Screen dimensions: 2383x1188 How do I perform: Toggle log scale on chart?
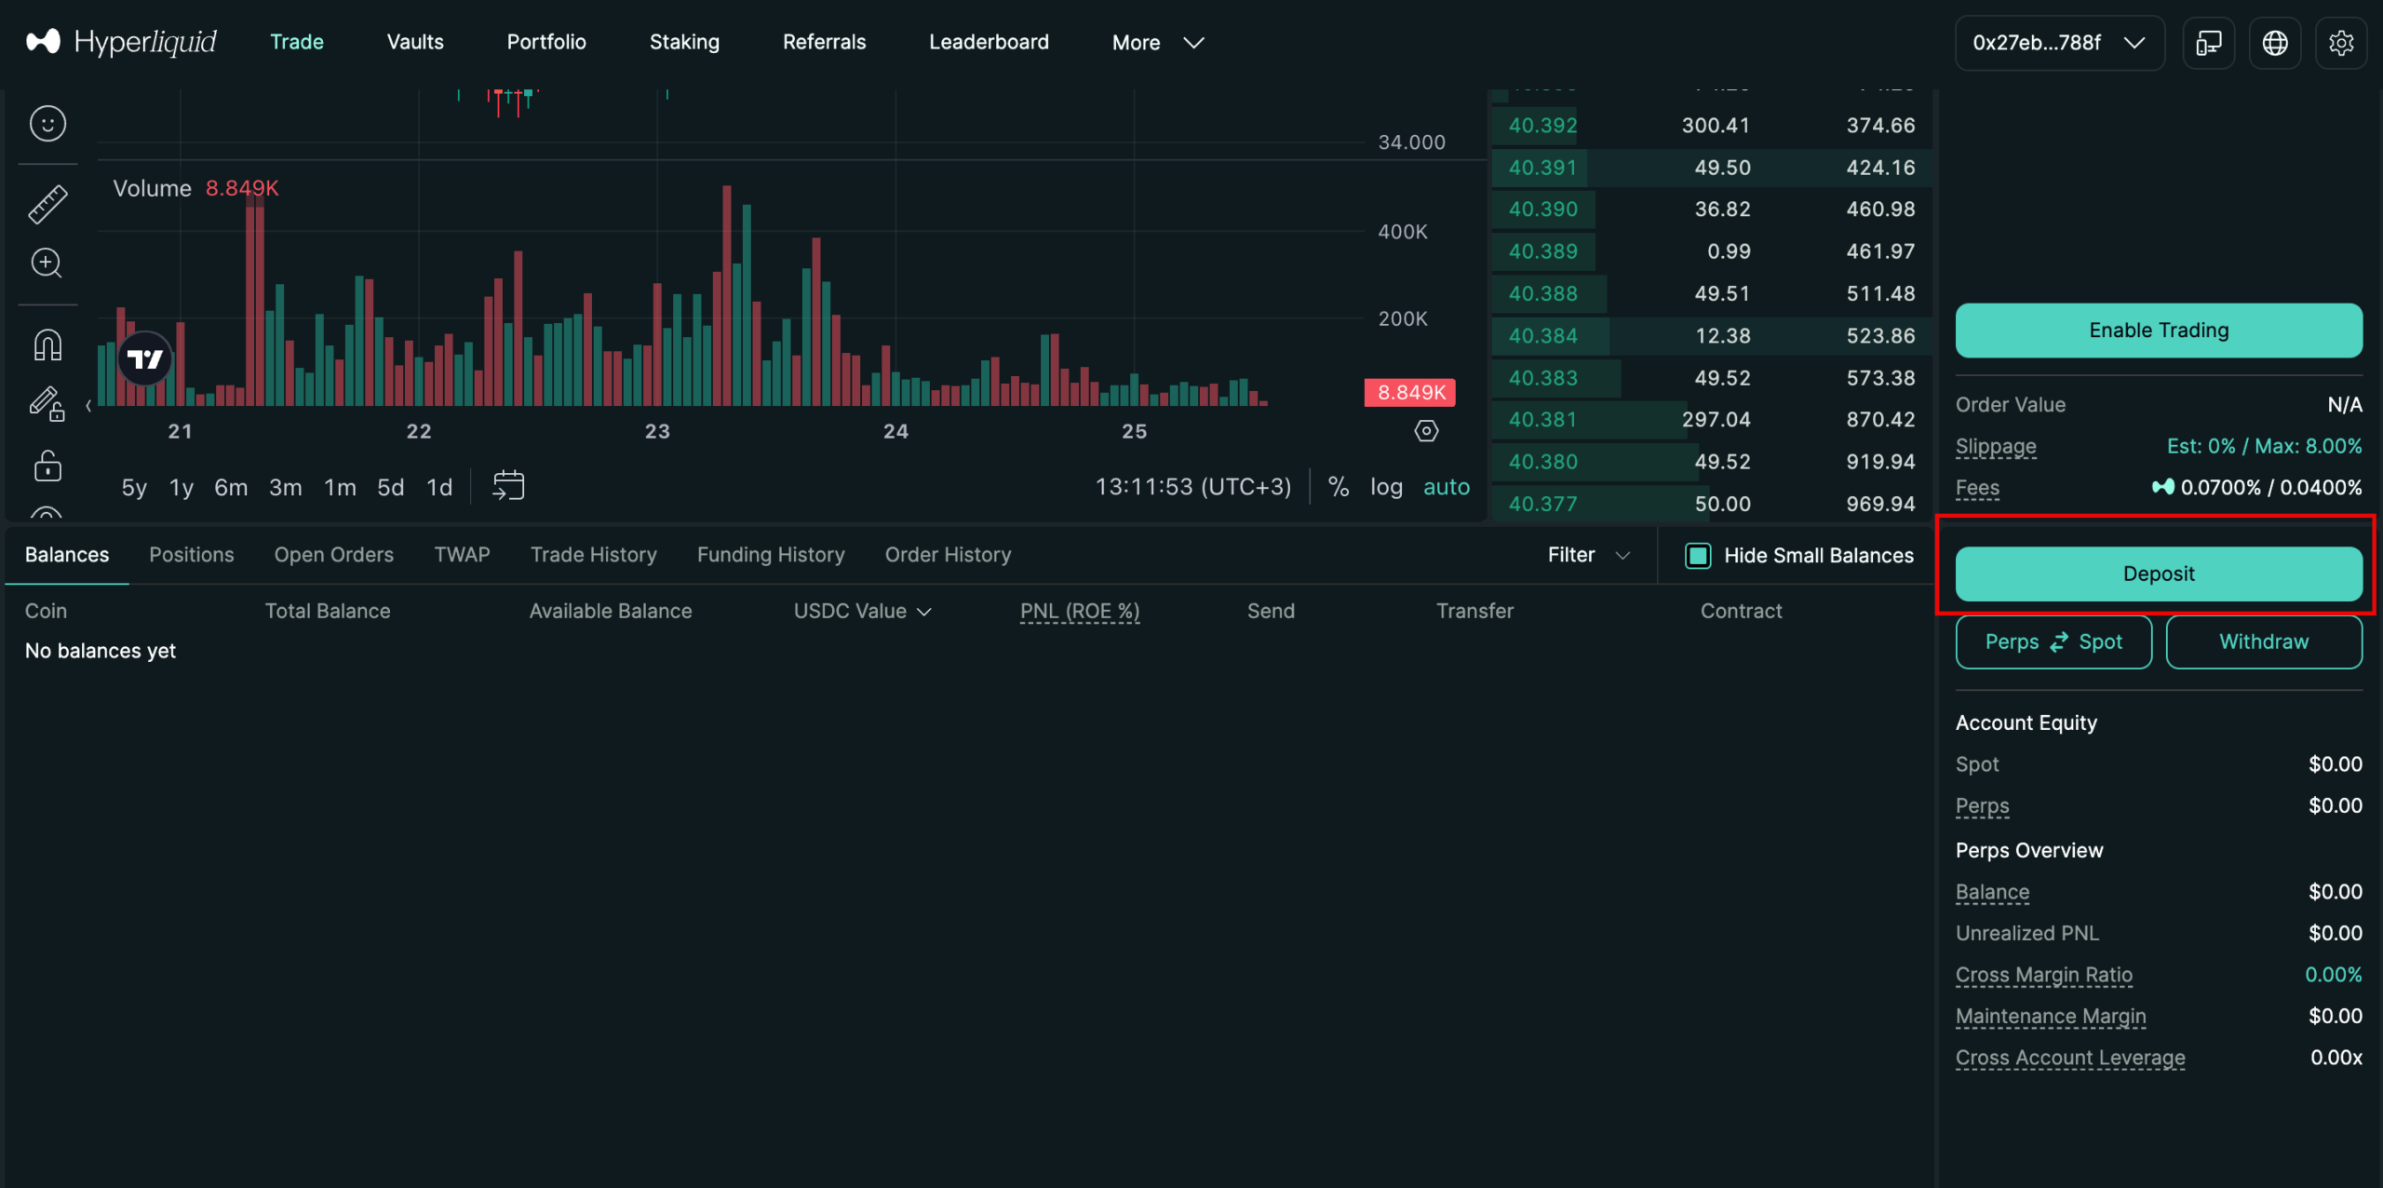coord(1386,487)
